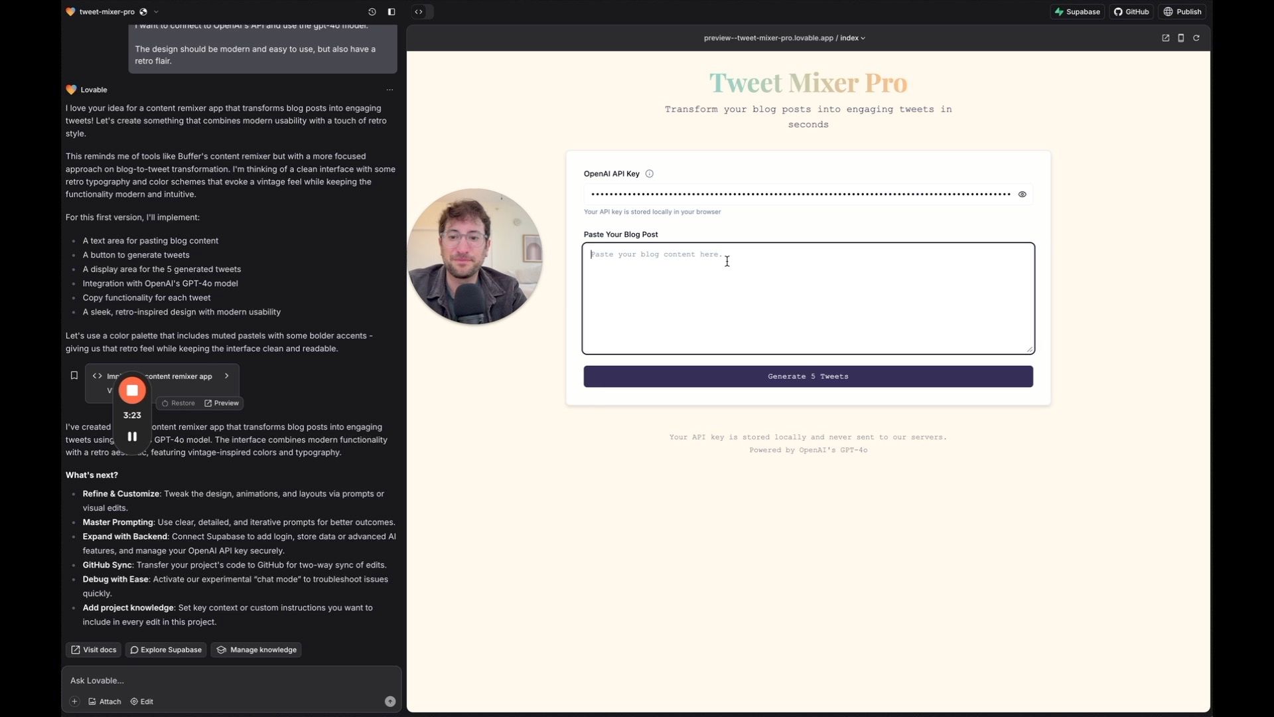Click the Manage knowledge button

(256, 650)
